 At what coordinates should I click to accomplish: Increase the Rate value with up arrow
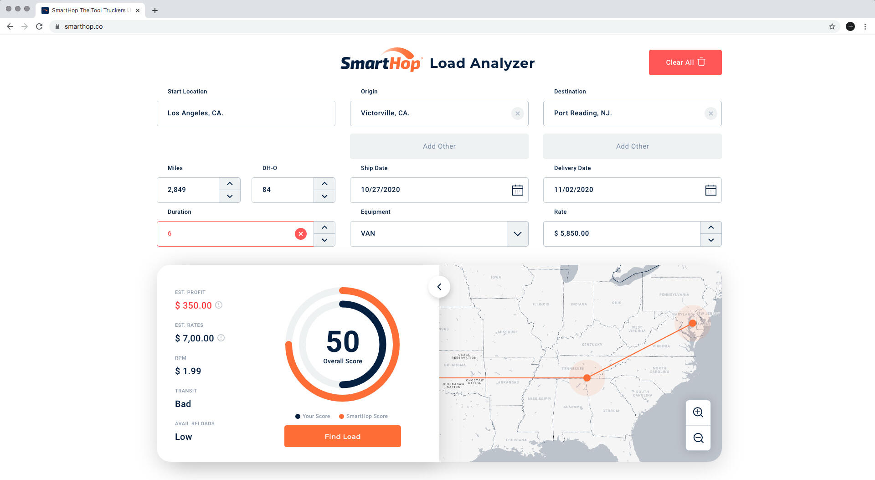tap(710, 227)
